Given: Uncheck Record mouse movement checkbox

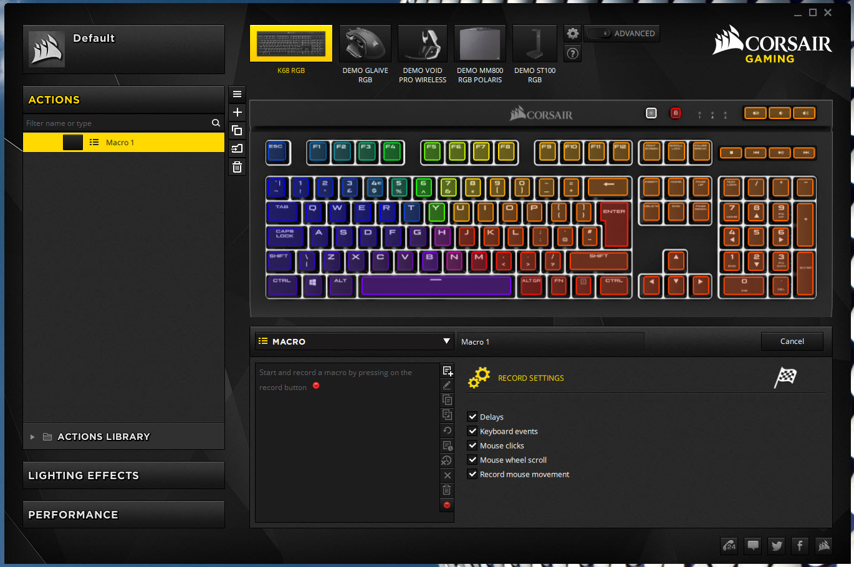Looking at the screenshot, I should tap(473, 474).
